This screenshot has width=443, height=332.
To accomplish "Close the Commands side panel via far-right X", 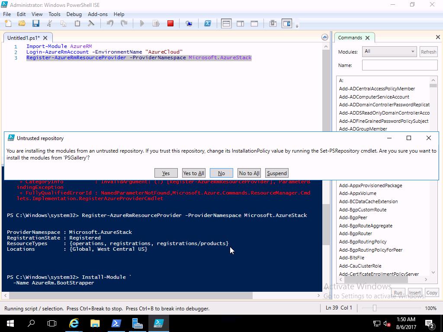I will click(438, 37).
